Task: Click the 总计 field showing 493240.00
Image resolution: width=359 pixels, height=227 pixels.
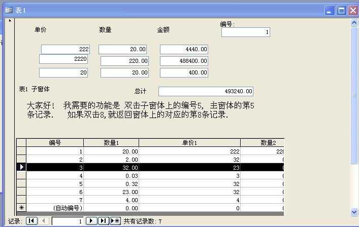Action: [x=206, y=91]
